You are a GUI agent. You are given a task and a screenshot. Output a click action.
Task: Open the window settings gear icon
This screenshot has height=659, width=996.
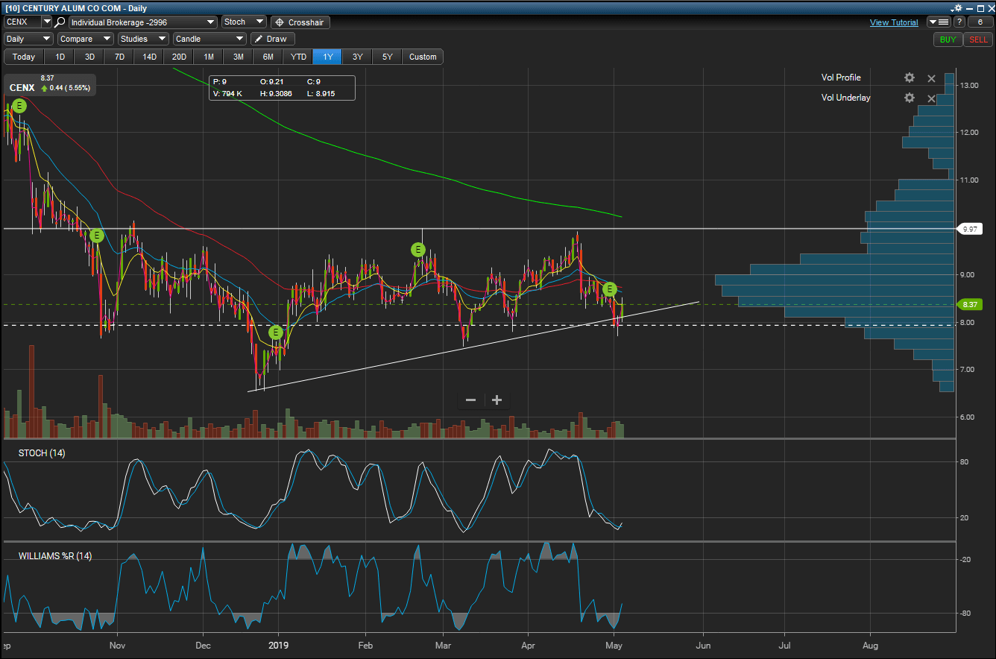coord(959,8)
